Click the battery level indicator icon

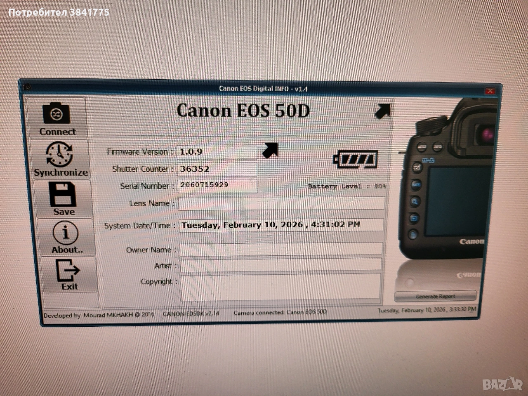point(356,159)
